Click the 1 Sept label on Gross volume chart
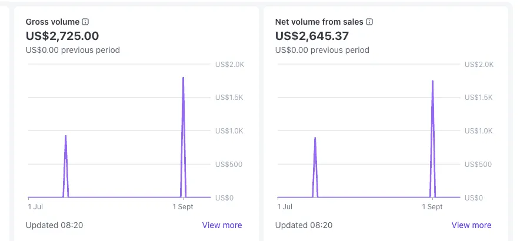This screenshot has height=241, width=520. 183,207
